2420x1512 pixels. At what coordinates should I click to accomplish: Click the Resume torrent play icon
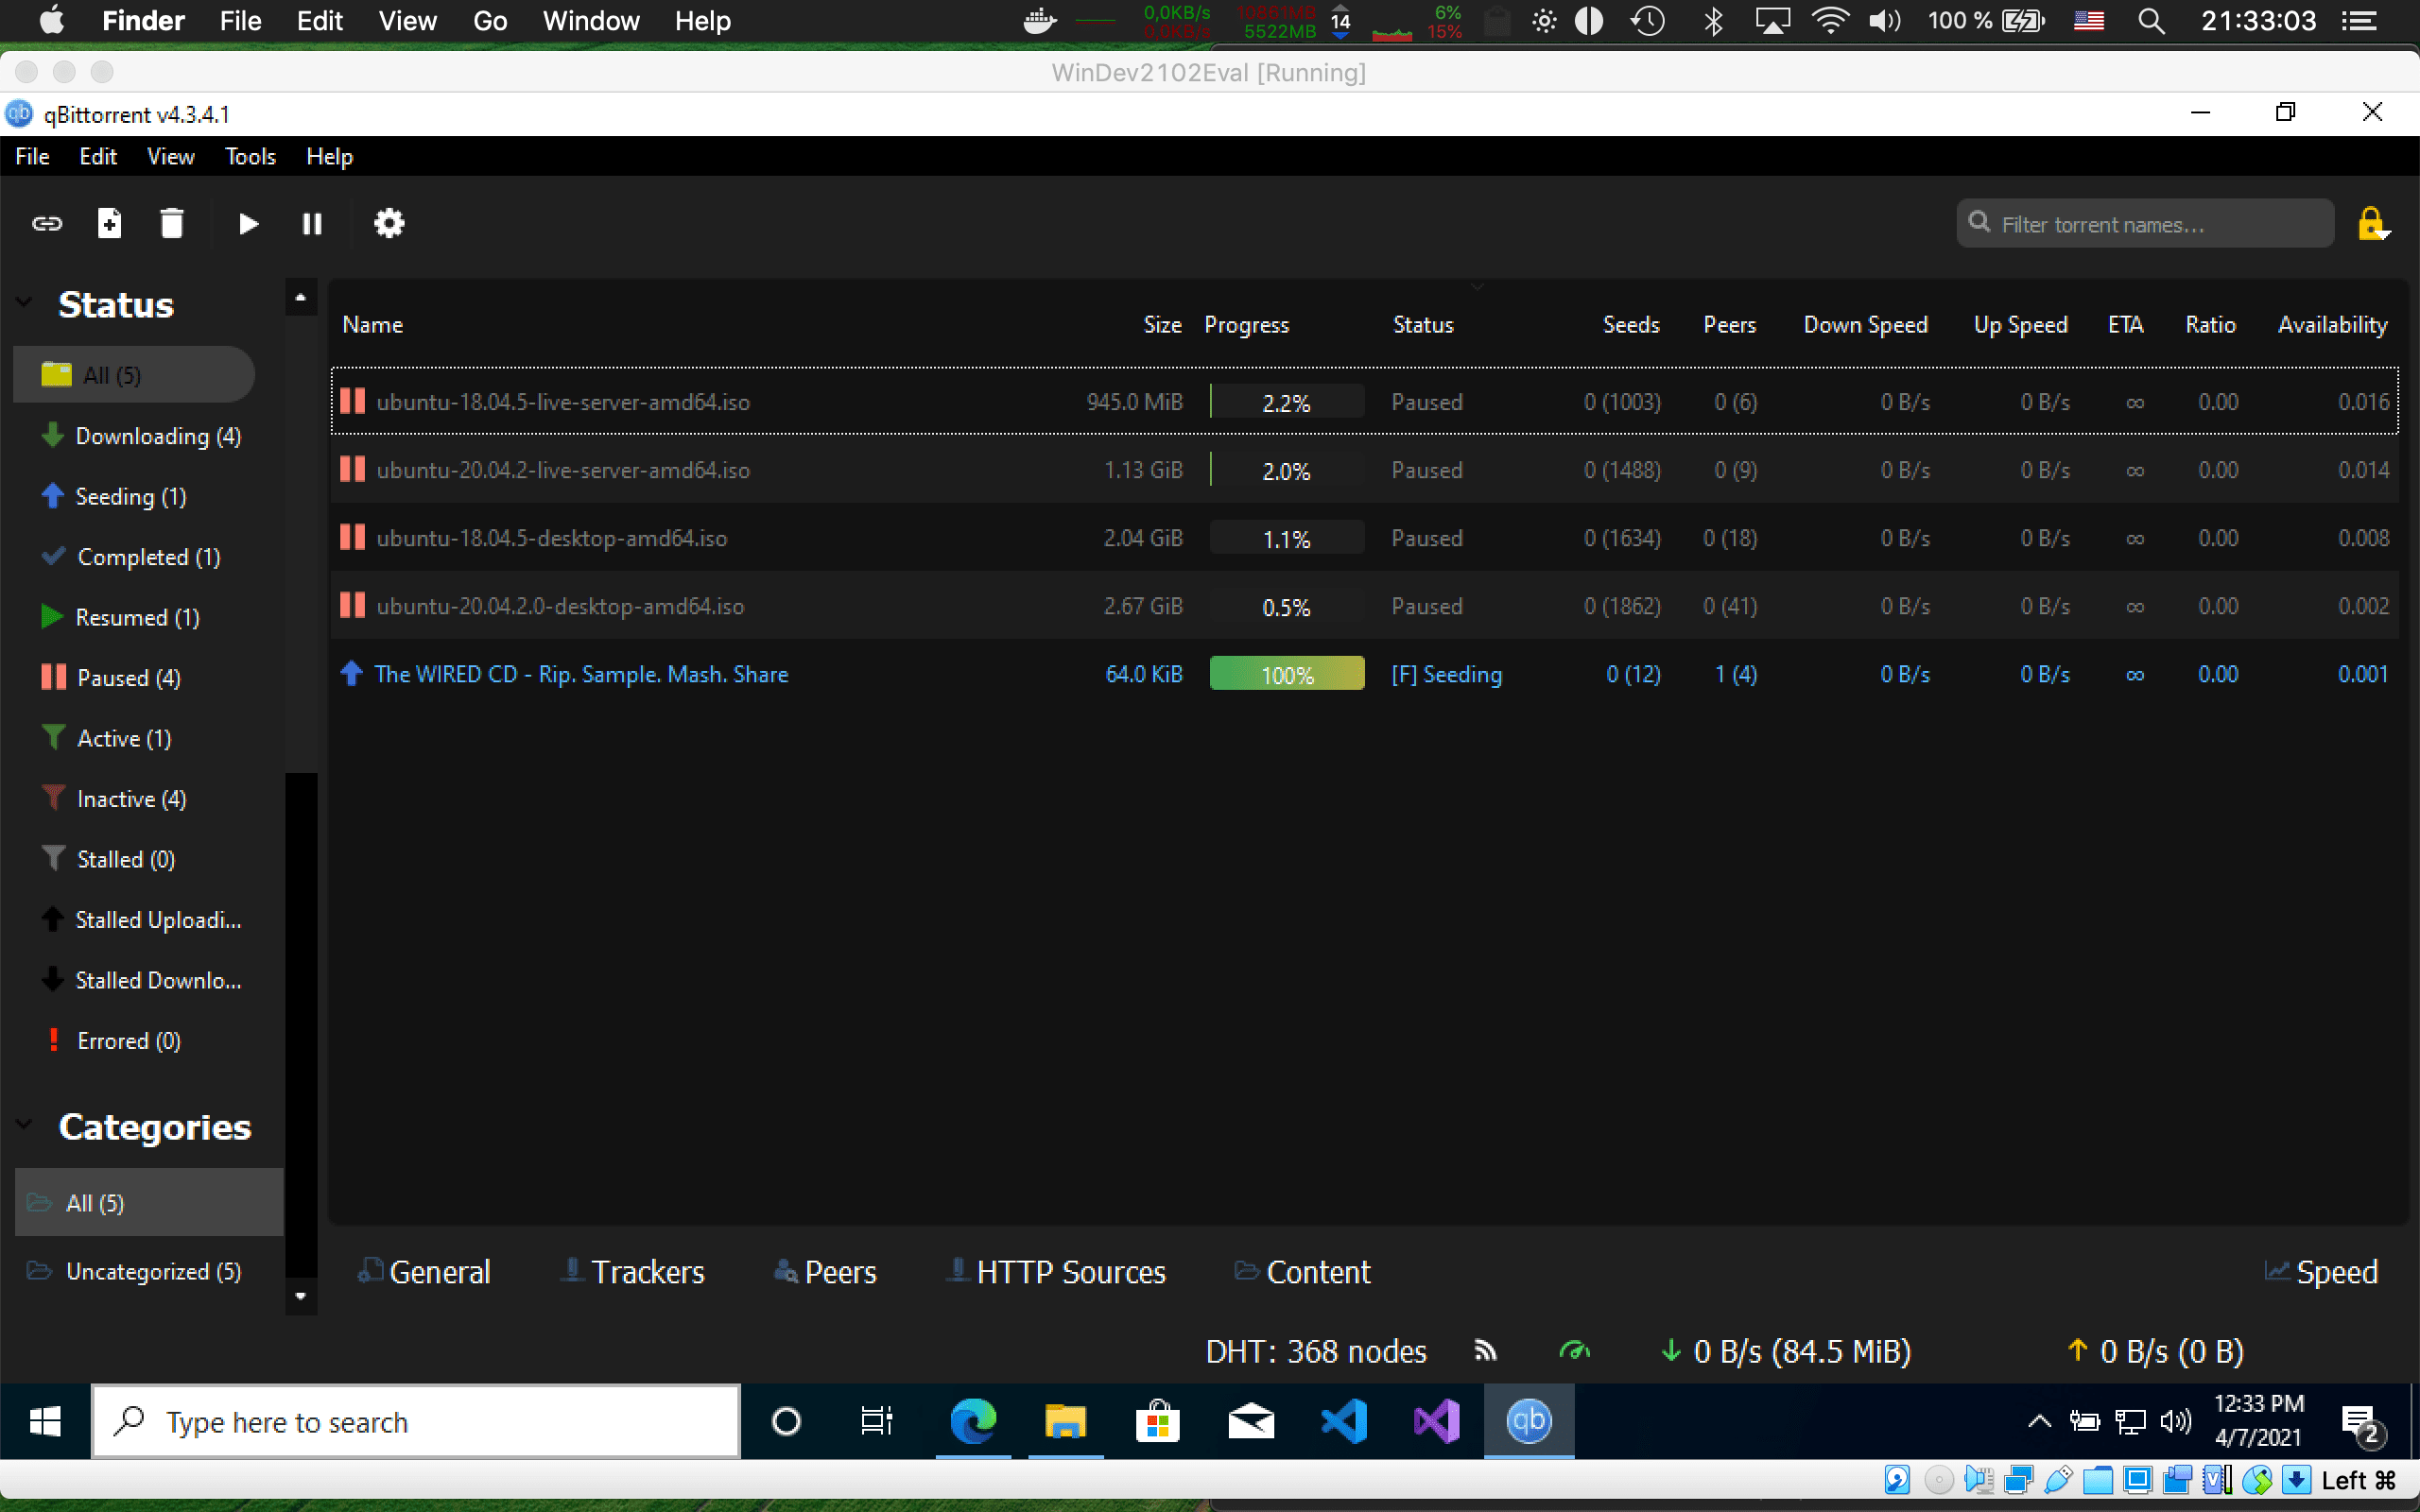point(246,223)
